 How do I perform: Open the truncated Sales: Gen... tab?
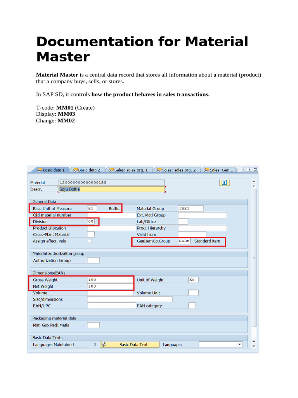coord(219,170)
